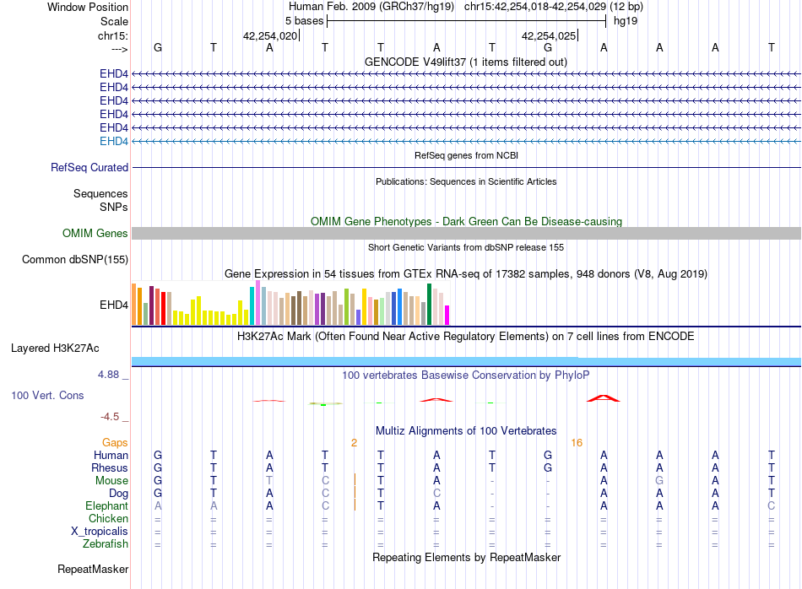The width and height of the screenshot is (802, 589).
Task: Click the magenta GTEx expression bar
Action: (x=447, y=315)
